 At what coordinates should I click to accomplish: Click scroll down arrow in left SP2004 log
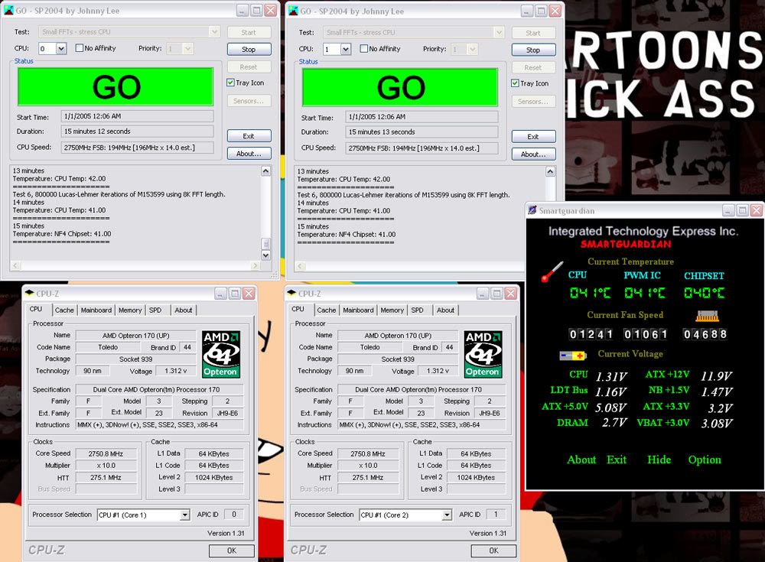click(x=266, y=255)
